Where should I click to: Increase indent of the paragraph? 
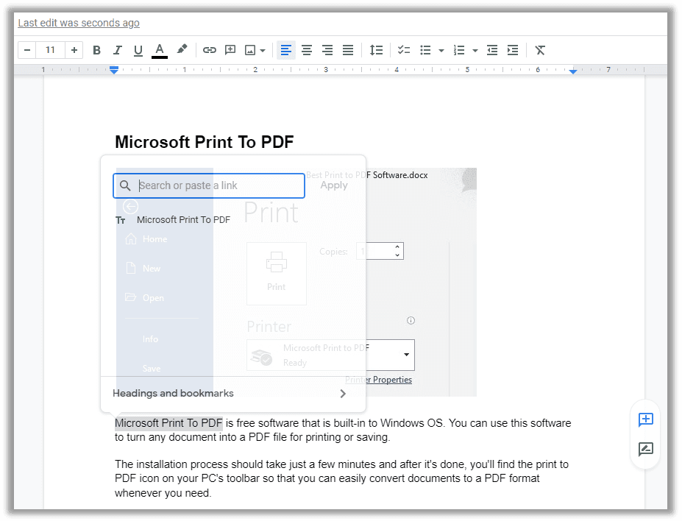pos(511,49)
